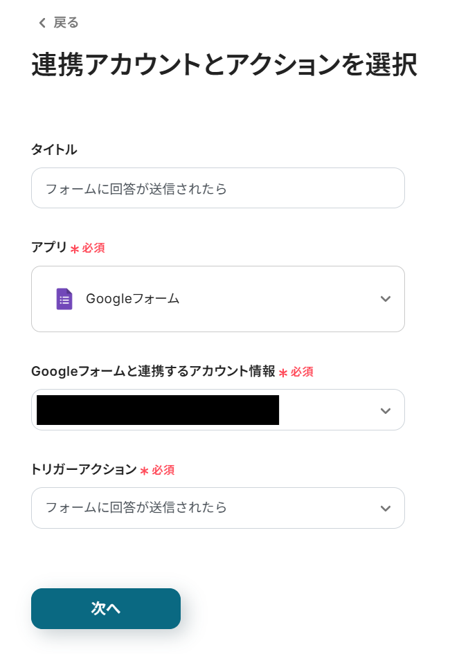This screenshot has width=459, height=654.
Task: Click the 必須 marker next to トリガーアクション
Action: 163,470
